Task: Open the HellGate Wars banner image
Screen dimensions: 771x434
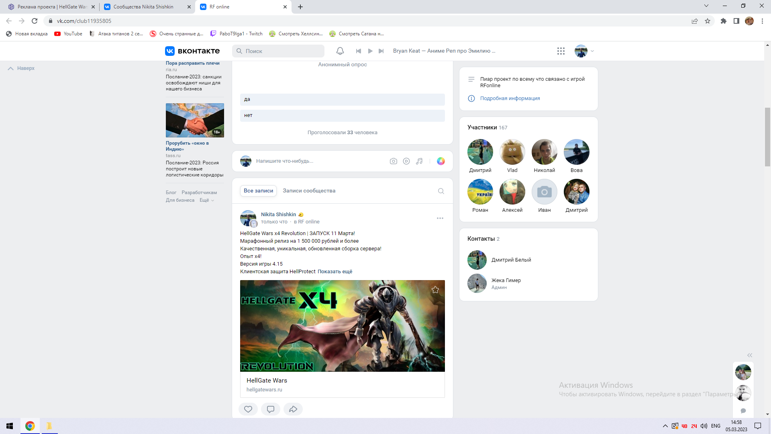Action: tap(343, 326)
